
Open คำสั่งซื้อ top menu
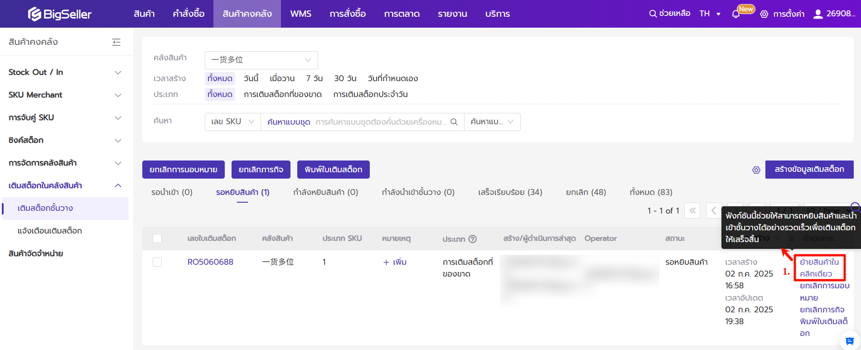pyautogui.click(x=189, y=14)
